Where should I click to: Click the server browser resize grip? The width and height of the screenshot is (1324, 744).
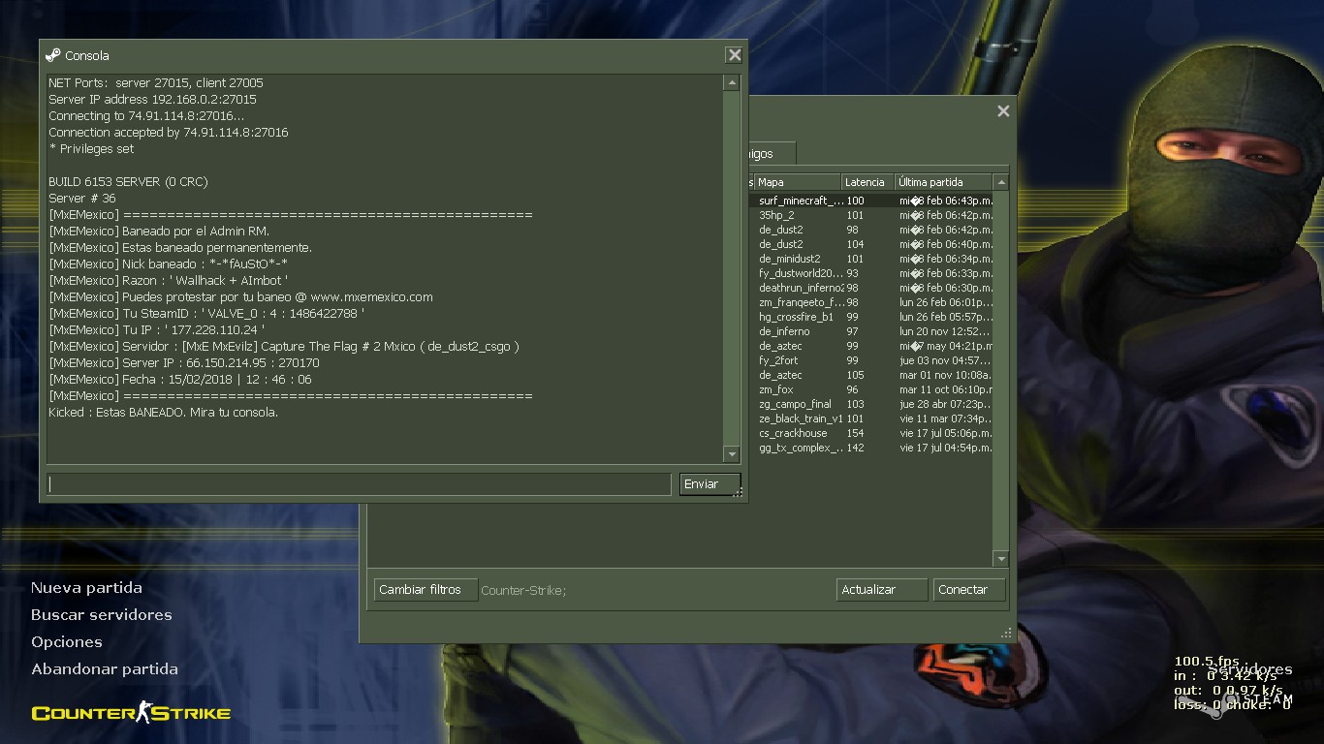click(x=1006, y=633)
